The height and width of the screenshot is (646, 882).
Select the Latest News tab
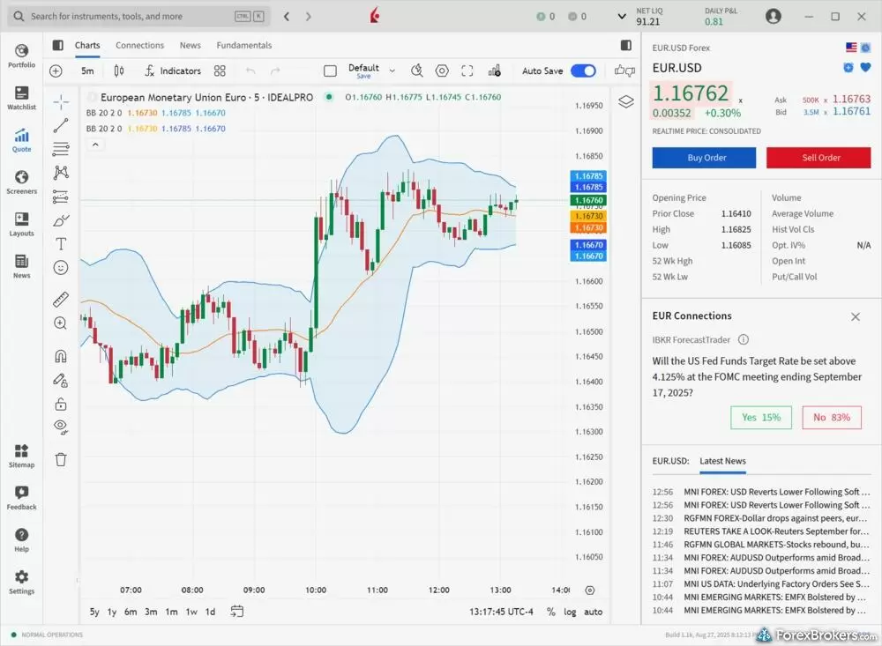coord(723,461)
